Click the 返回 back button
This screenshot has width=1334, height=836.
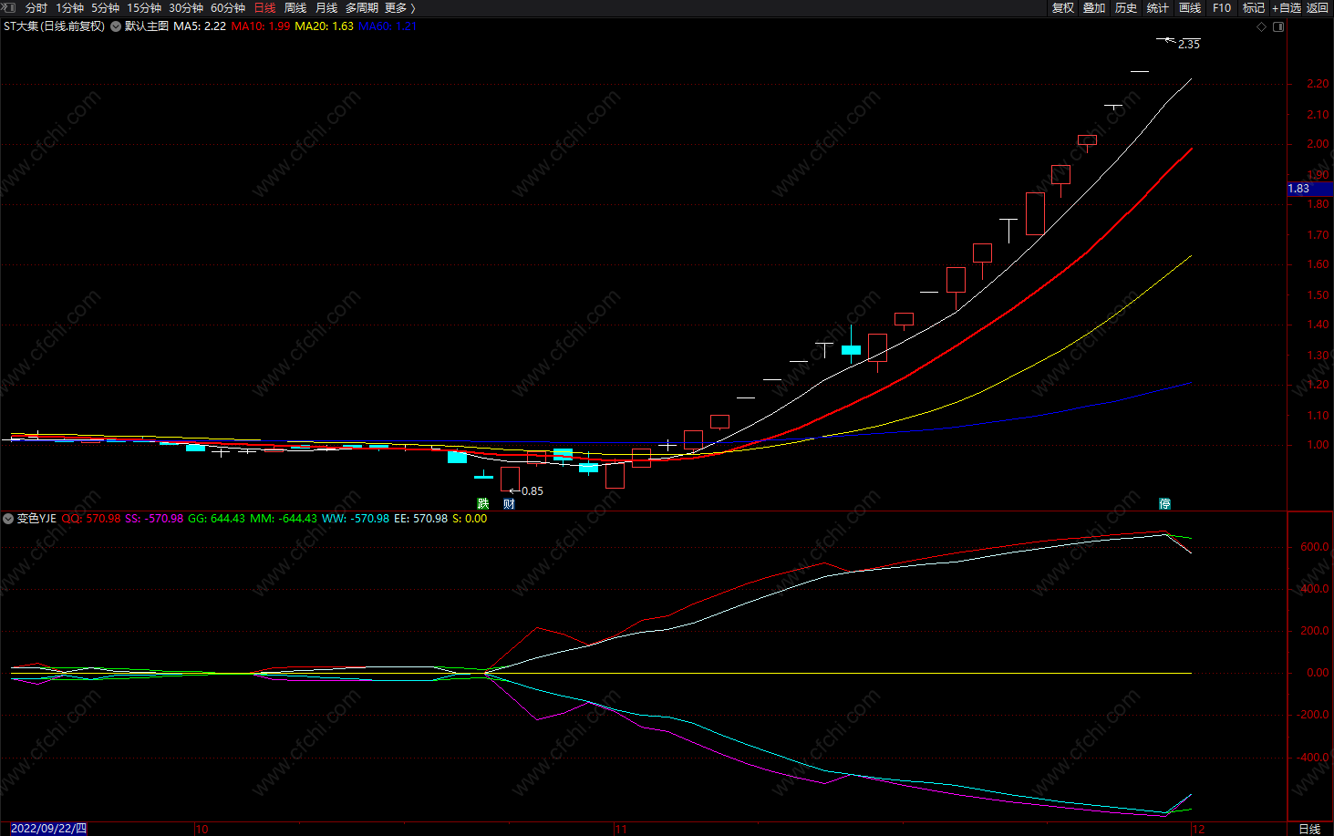(x=1318, y=7)
